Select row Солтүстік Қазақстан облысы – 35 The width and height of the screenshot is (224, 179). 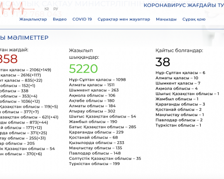pos(105,158)
